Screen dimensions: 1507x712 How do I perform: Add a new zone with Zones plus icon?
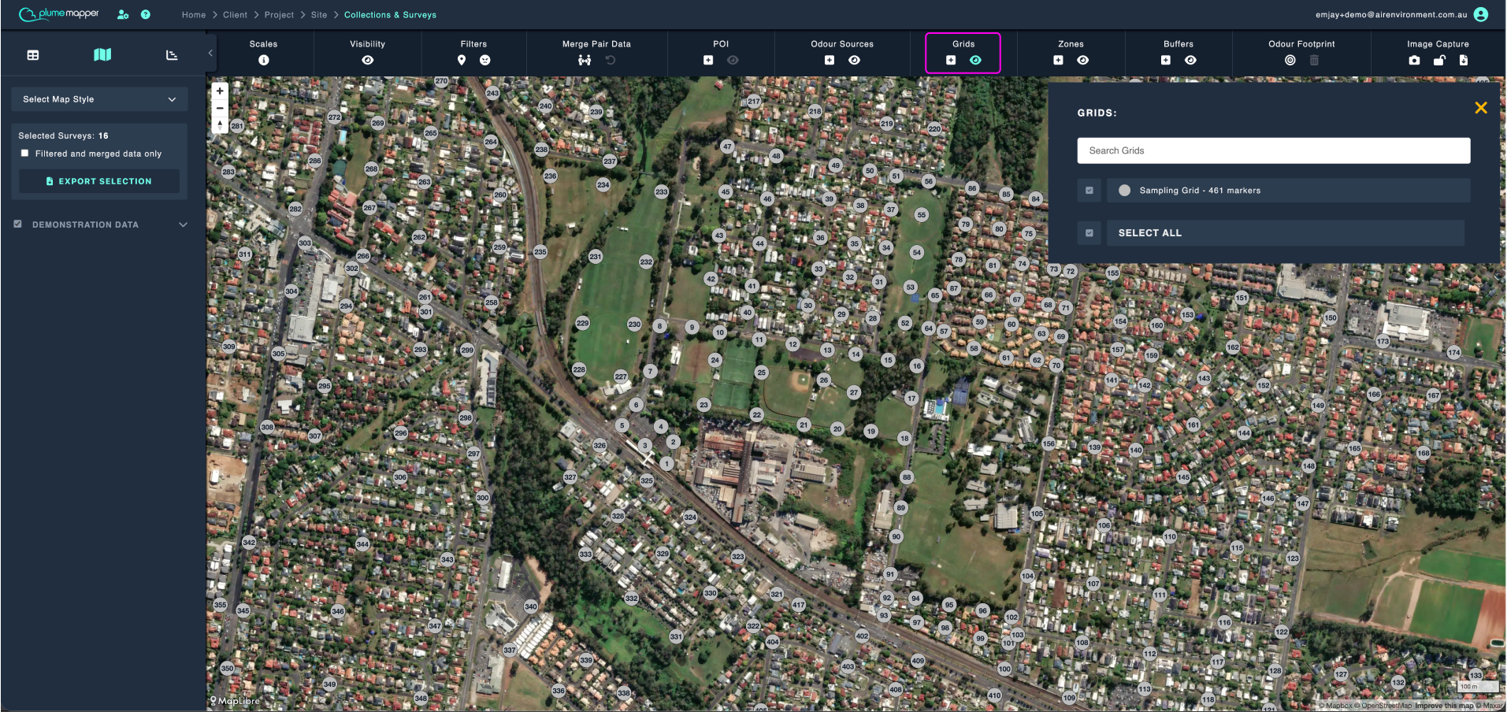pos(1058,60)
